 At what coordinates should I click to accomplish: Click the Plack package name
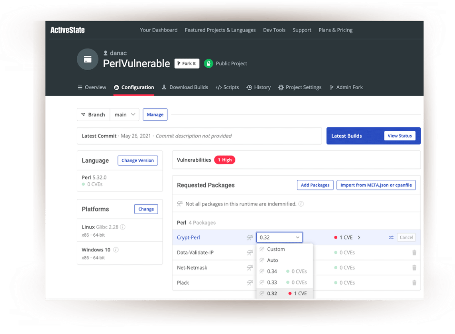(183, 282)
